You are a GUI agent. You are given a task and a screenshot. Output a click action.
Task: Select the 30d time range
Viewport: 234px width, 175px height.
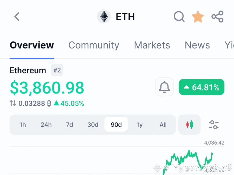point(93,125)
